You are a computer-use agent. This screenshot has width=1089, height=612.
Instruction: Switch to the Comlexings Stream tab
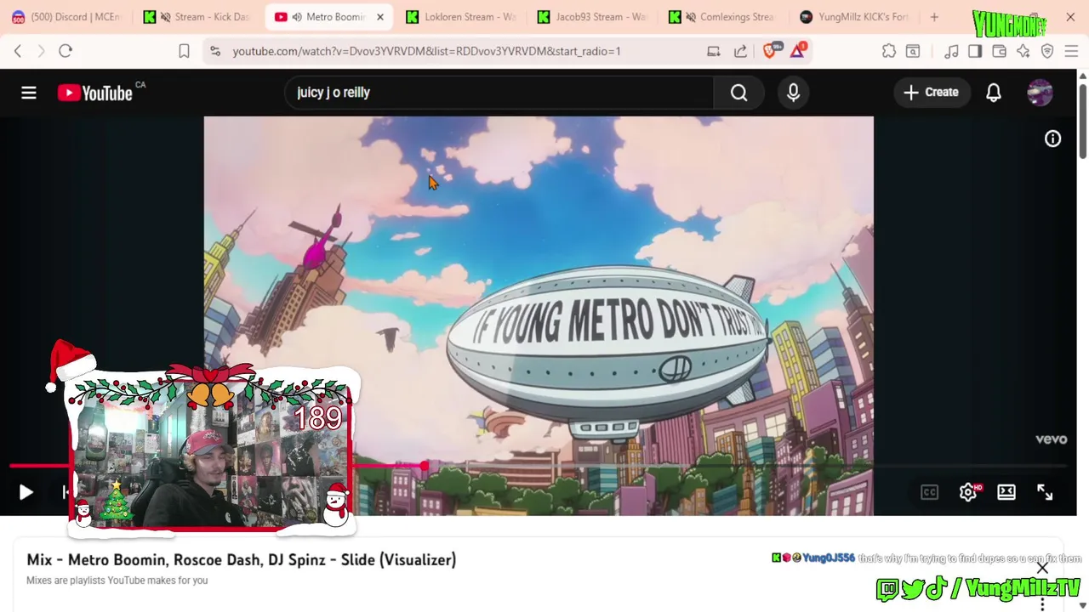pos(723,17)
